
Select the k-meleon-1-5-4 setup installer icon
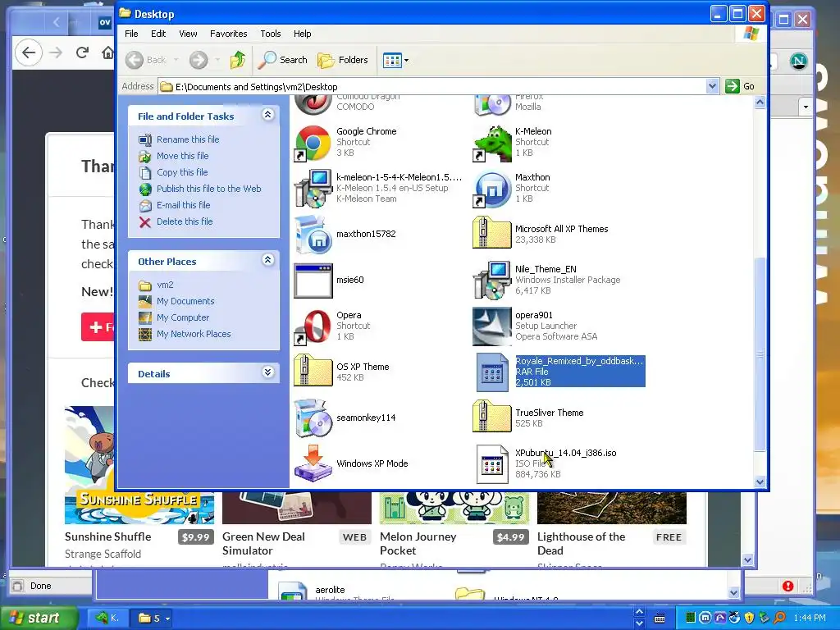(x=313, y=189)
